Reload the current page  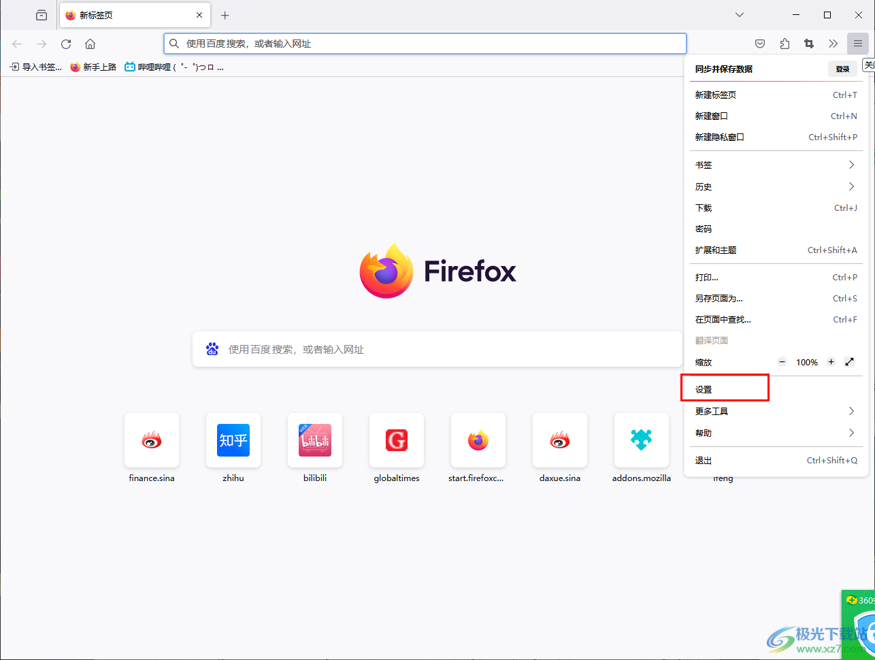66,44
